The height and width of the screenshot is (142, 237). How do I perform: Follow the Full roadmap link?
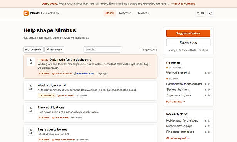click(175, 101)
